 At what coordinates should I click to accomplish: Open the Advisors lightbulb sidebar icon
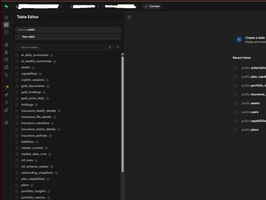tap(6, 87)
